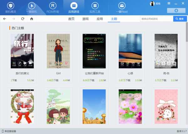
Task: Open the Girl theme thumbnail
Action: 58,51
